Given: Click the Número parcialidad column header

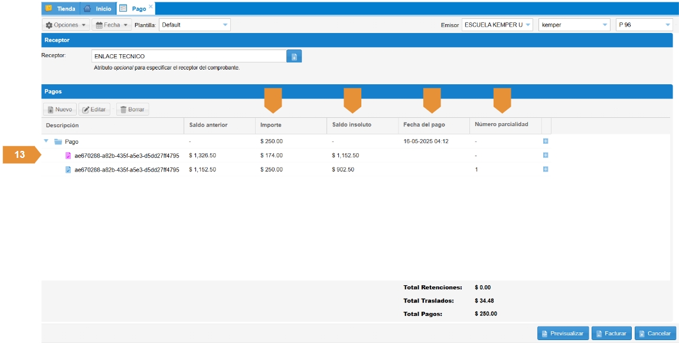Looking at the screenshot, I should [x=506, y=126].
